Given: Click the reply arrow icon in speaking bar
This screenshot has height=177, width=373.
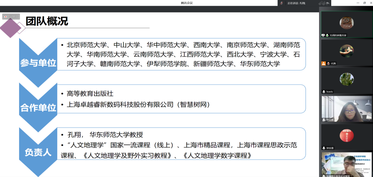Looking at the screenshot, I should tap(328, 3).
